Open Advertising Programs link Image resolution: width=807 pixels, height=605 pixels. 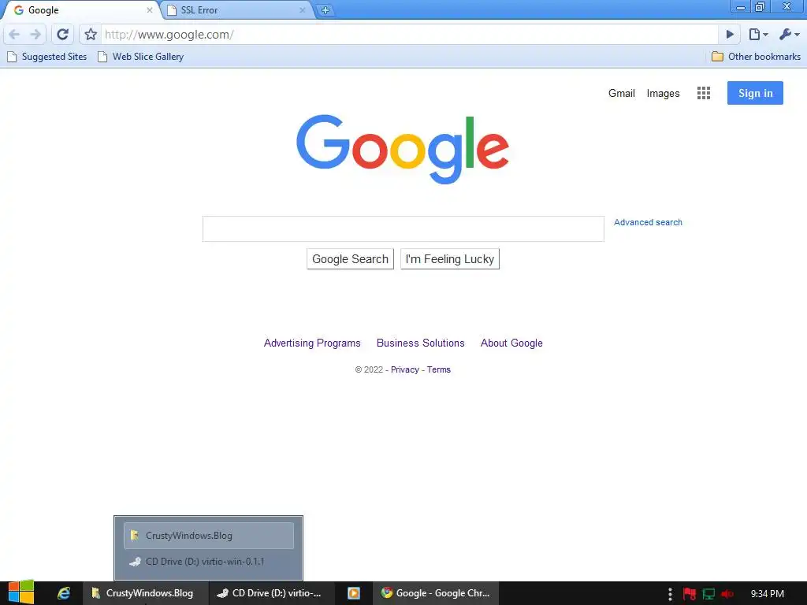point(312,343)
